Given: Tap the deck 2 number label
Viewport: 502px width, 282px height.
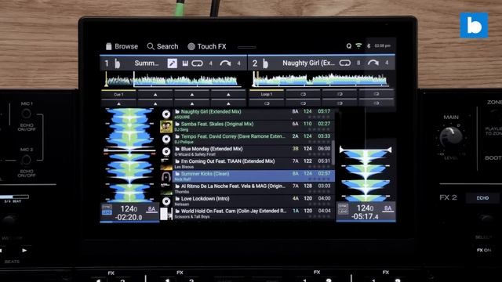Looking at the screenshot, I should click(255, 63).
